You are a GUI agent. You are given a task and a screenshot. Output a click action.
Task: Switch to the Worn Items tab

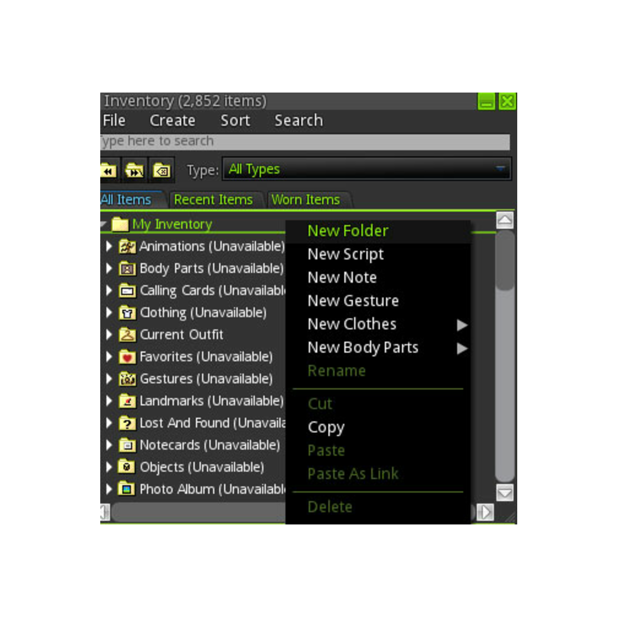306,200
